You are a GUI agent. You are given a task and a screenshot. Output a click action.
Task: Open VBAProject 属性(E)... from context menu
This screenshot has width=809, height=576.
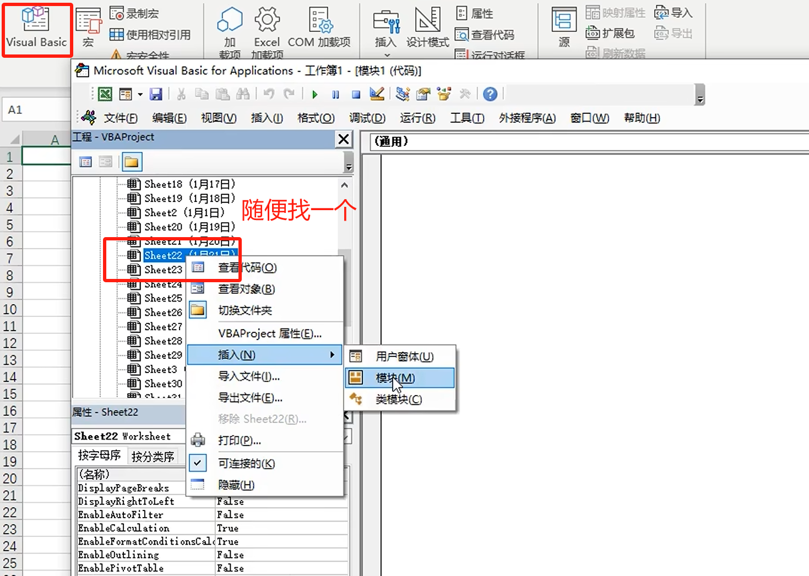point(265,333)
